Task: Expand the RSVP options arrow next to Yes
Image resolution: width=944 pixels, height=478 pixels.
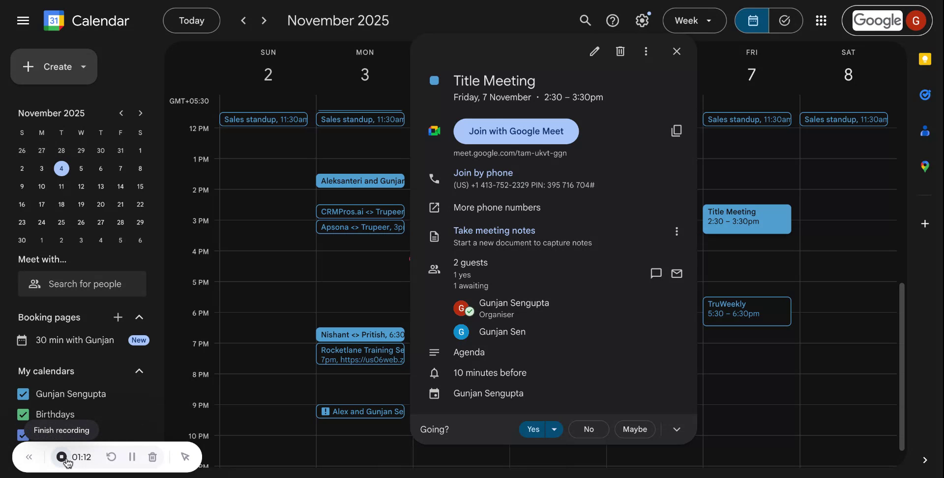Action: pos(554,429)
